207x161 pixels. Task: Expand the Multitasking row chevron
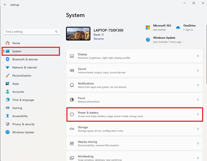pyautogui.click(x=198, y=158)
